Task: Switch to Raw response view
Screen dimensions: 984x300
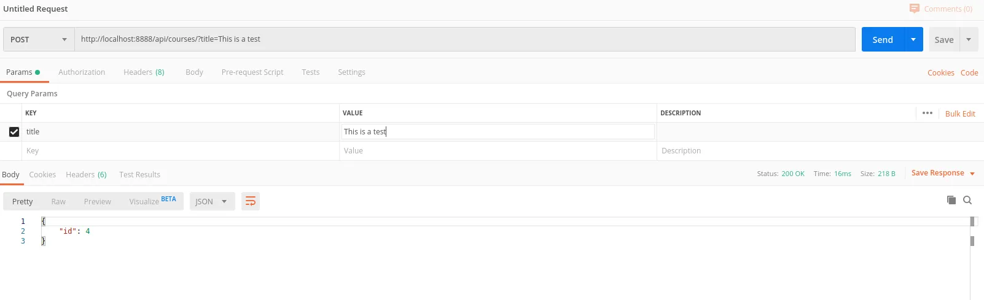Action: [58, 201]
